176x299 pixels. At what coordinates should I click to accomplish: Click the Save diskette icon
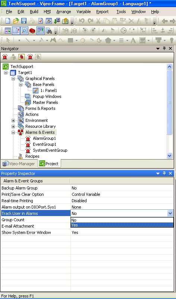click(x=24, y=21)
